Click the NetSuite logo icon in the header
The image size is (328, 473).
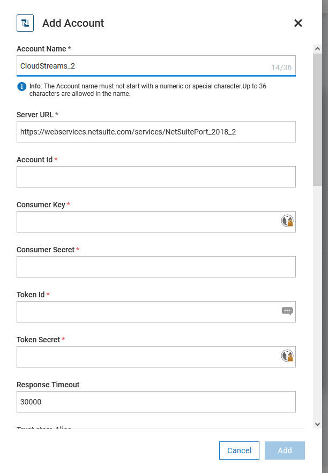pos(25,22)
